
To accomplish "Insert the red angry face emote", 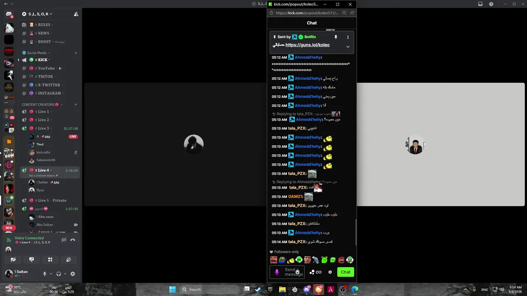I will tap(341, 260).
